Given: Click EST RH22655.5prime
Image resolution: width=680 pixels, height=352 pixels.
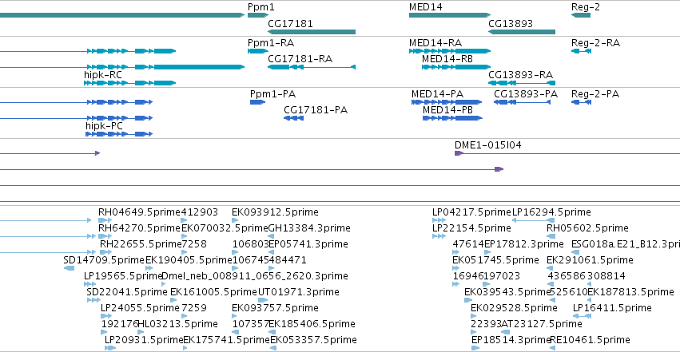Looking at the screenshot, I should point(141,244).
